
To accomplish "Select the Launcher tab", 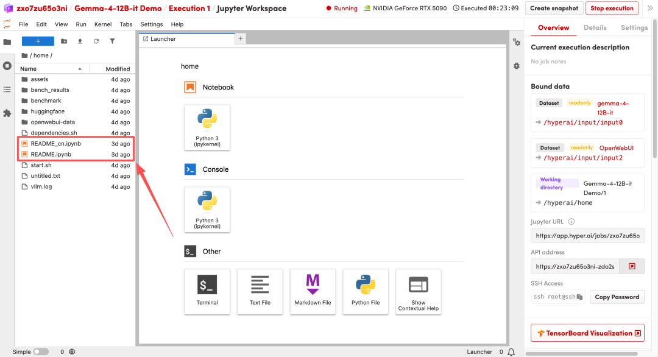I will pyautogui.click(x=187, y=38).
